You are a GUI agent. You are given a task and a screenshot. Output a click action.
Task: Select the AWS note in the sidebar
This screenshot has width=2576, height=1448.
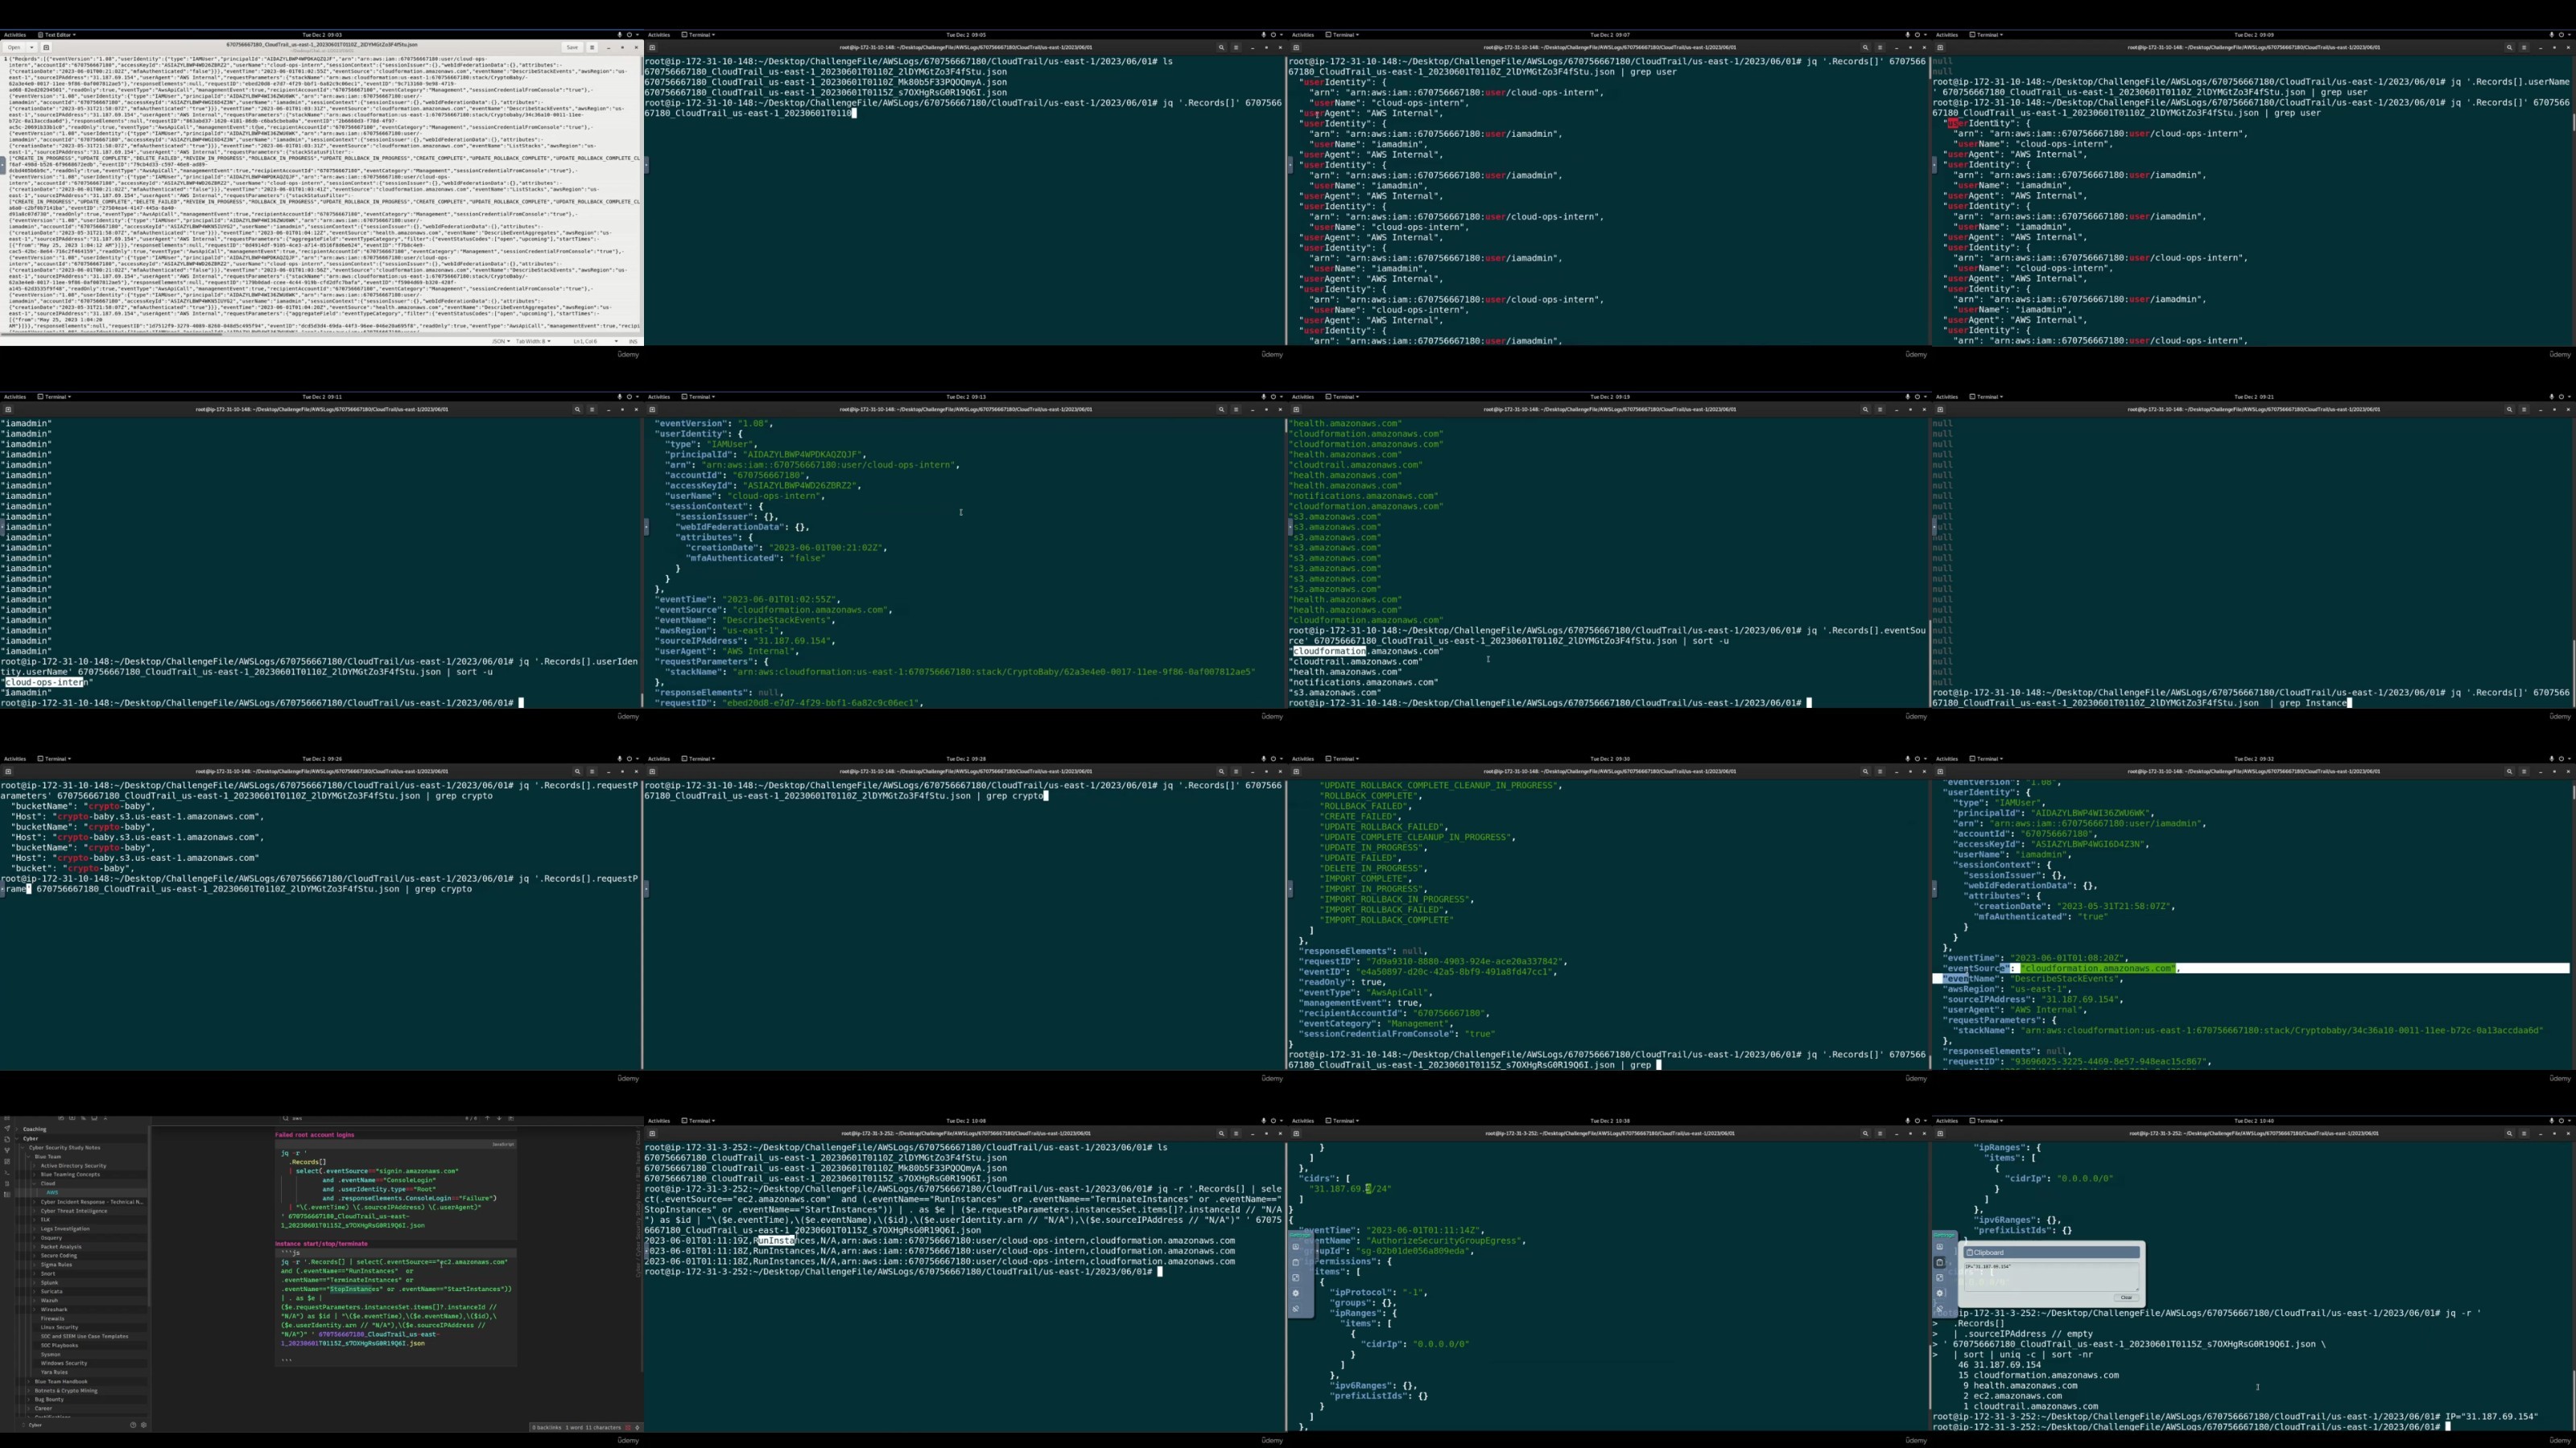pyautogui.click(x=52, y=1192)
